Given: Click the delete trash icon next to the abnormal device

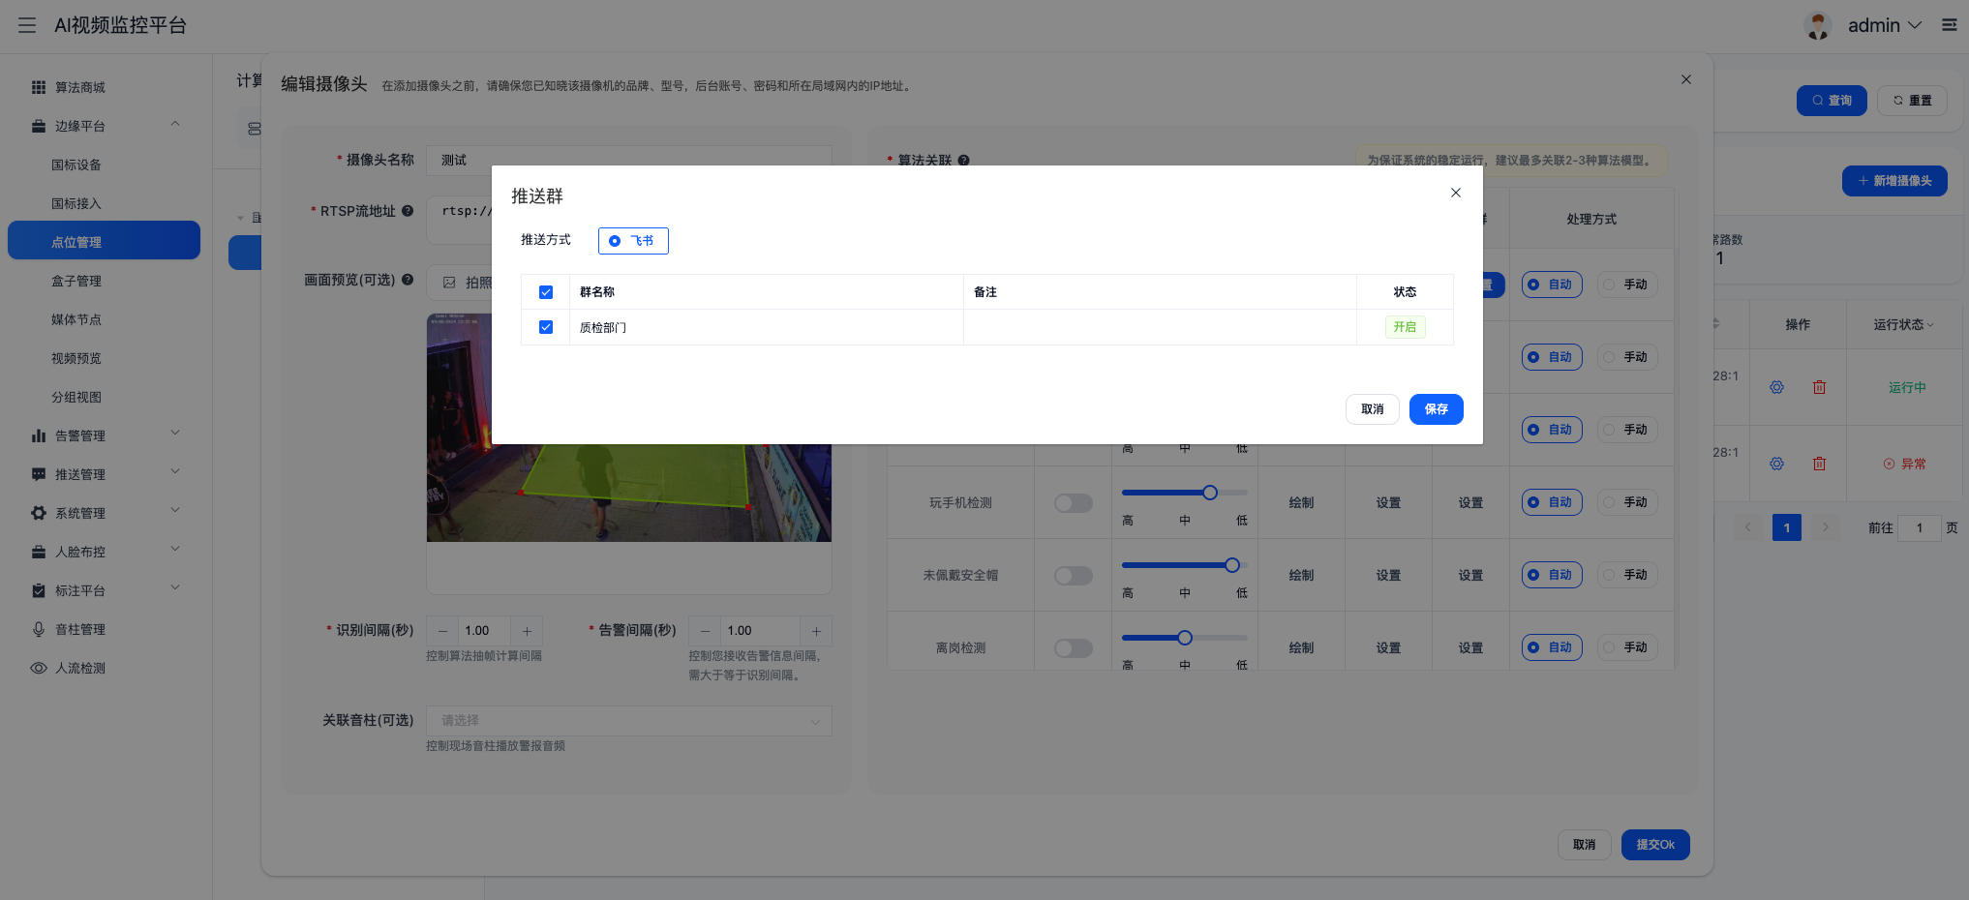Looking at the screenshot, I should point(1819,464).
